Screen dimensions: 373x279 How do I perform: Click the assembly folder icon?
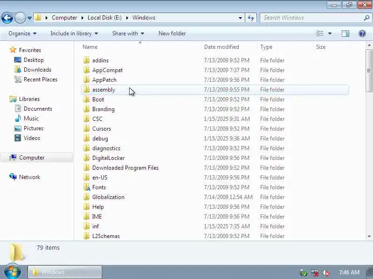86,89
